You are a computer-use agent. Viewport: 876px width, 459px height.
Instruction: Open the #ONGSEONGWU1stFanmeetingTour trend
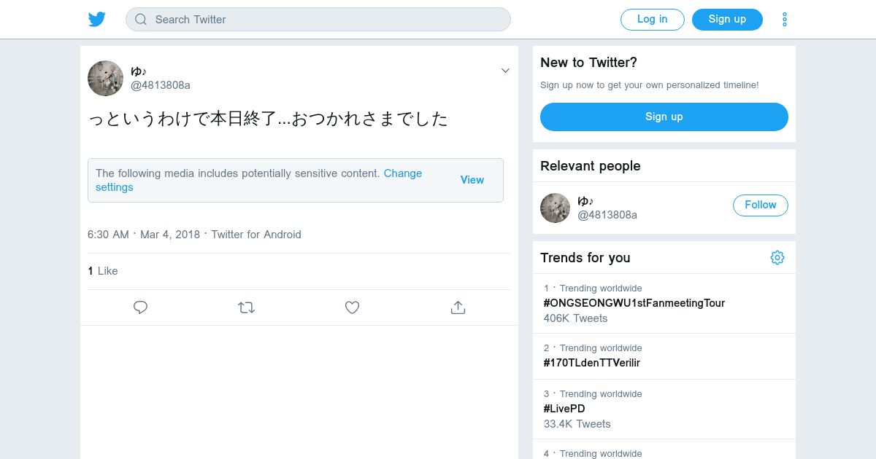(x=634, y=303)
